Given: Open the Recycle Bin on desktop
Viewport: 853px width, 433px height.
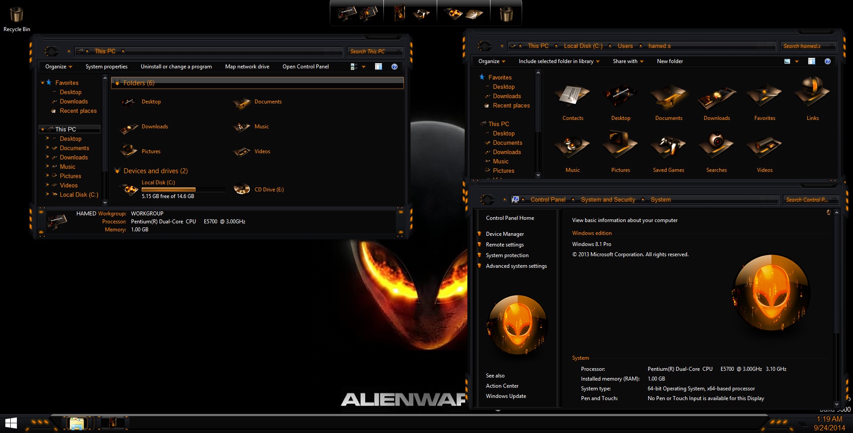Looking at the screenshot, I should [x=16, y=15].
